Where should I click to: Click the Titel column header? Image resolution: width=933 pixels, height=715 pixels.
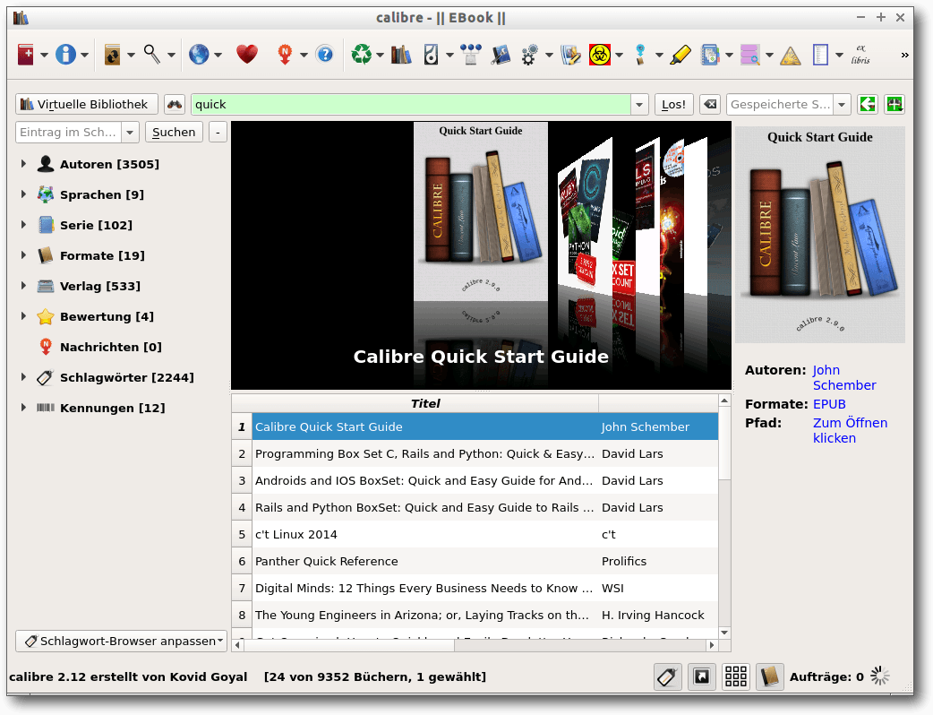coord(424,403)
